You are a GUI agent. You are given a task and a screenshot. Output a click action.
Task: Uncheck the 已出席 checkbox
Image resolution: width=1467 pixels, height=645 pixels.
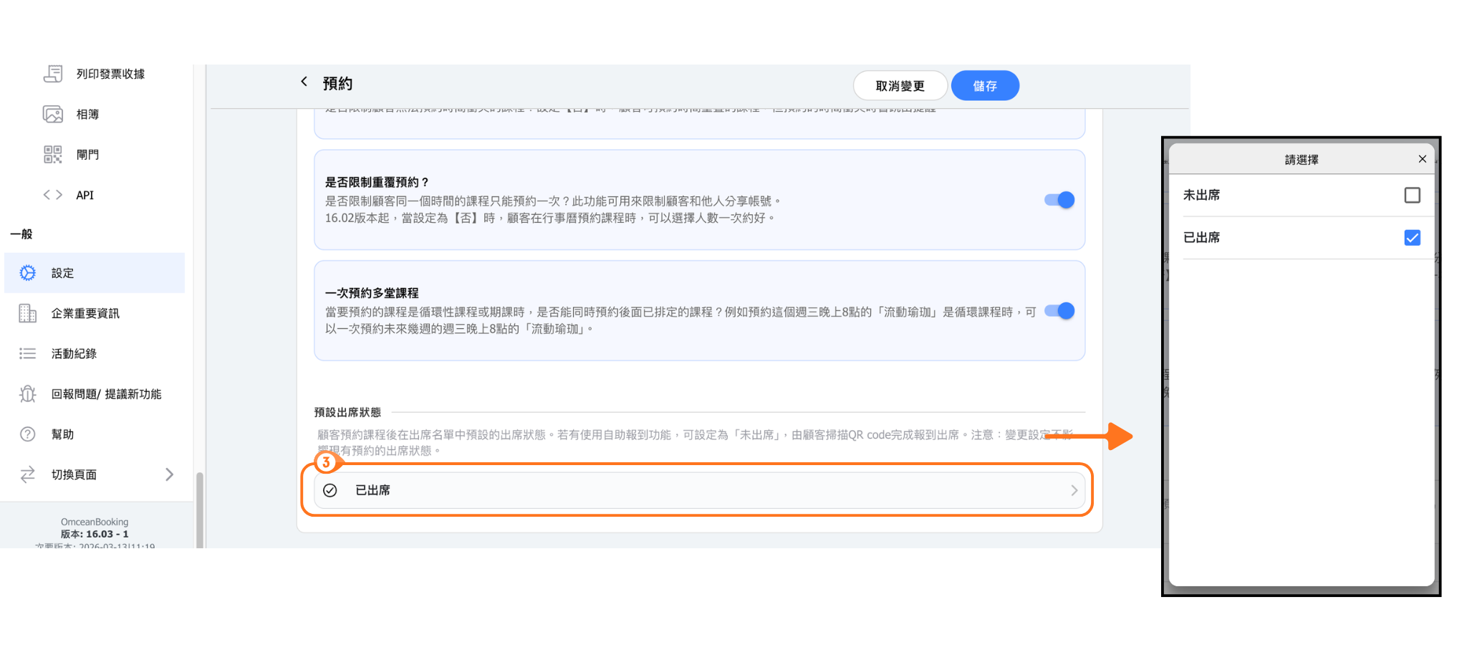pyautogui.click(x=1412, y=238)
